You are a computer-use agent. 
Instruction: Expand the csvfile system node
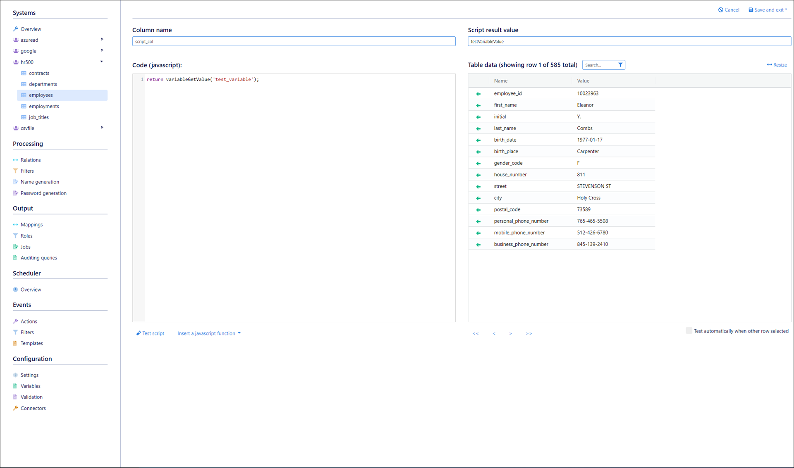pyautogui.click(x=102, y=128)
